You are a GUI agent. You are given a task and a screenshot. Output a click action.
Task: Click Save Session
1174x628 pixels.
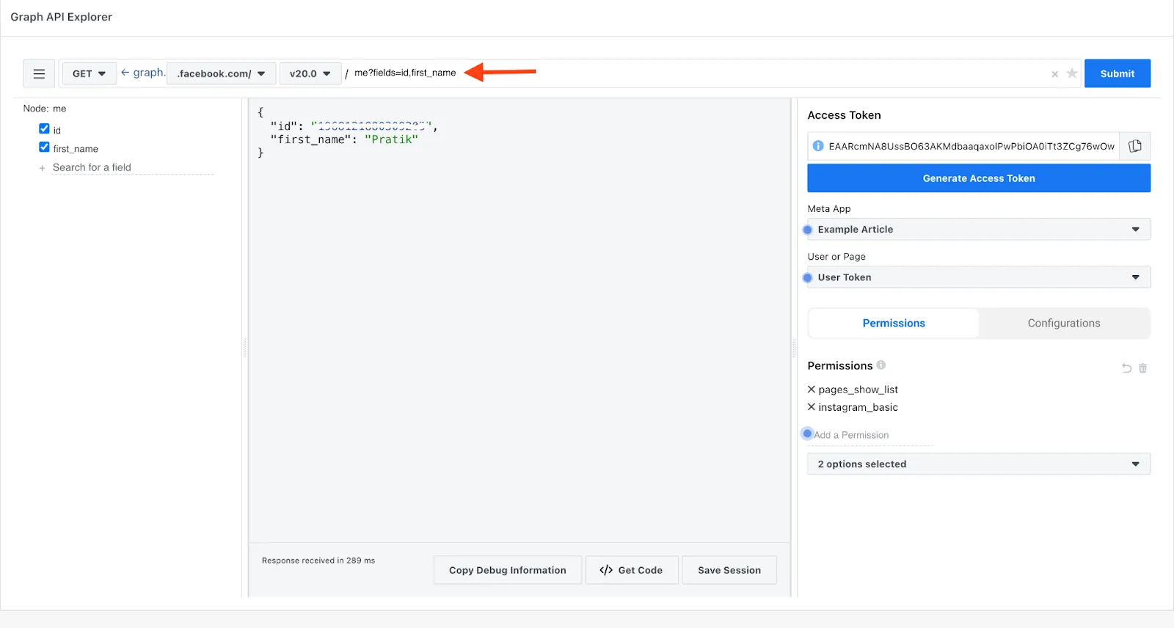click(729, 570)
